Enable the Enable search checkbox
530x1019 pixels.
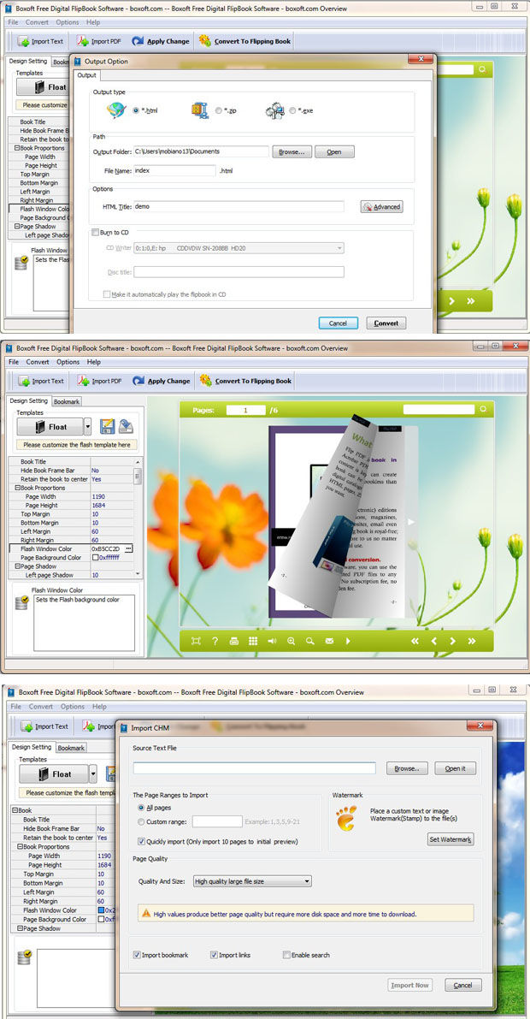[286, 955]
